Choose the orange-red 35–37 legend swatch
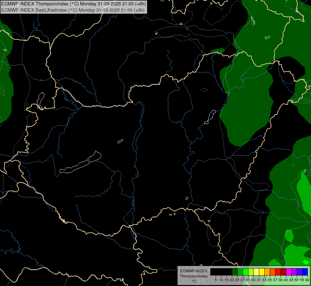This screenshot has height=286, width=311. 273,272
